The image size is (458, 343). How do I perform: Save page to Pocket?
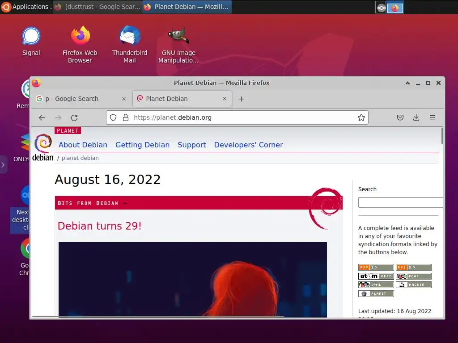pyautogui.click(x=400, y=117)
